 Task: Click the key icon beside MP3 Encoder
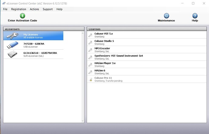[90, 50]
